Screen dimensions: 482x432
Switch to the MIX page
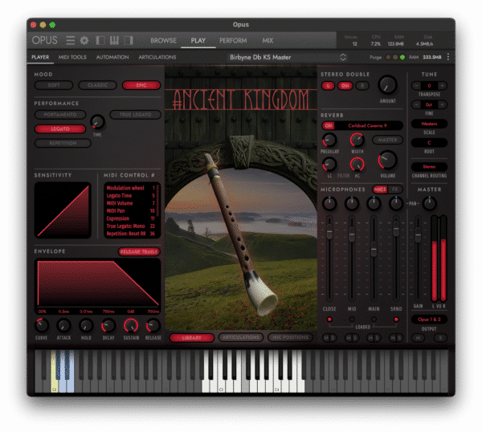(268, 41)
